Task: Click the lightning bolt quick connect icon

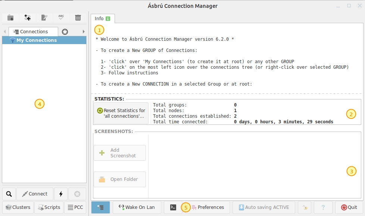Action: pyautogui.click(x=61, y=194)
